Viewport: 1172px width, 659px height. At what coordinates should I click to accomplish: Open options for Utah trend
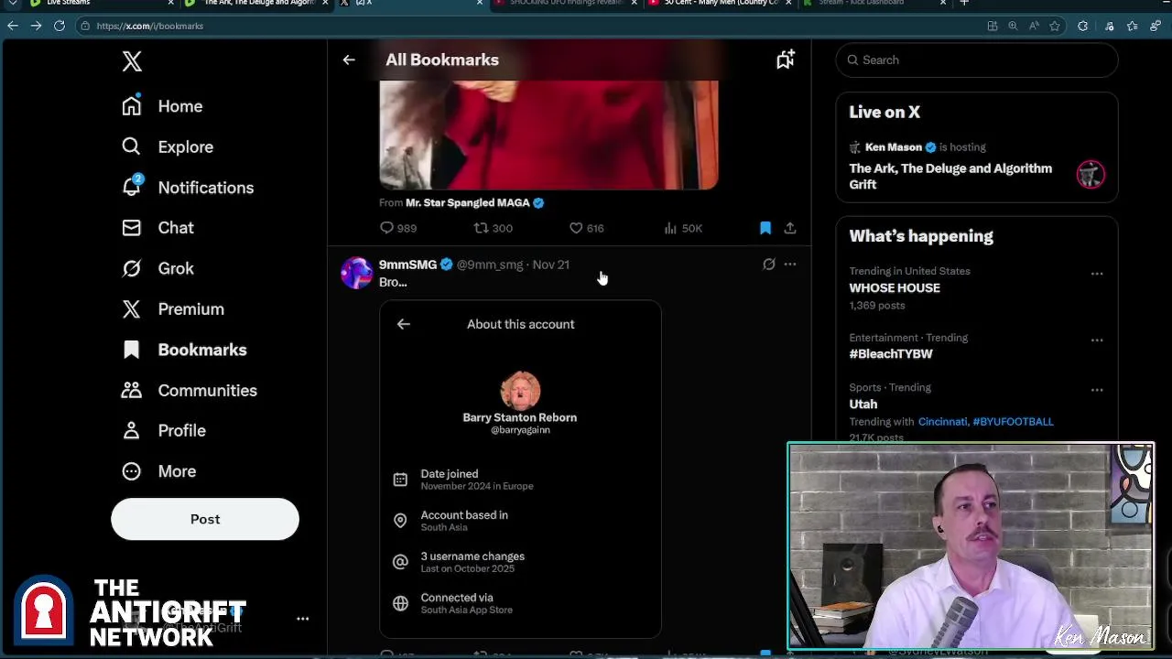1097,390
